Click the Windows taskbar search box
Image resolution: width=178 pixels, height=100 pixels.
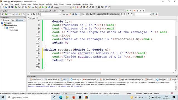29,97
